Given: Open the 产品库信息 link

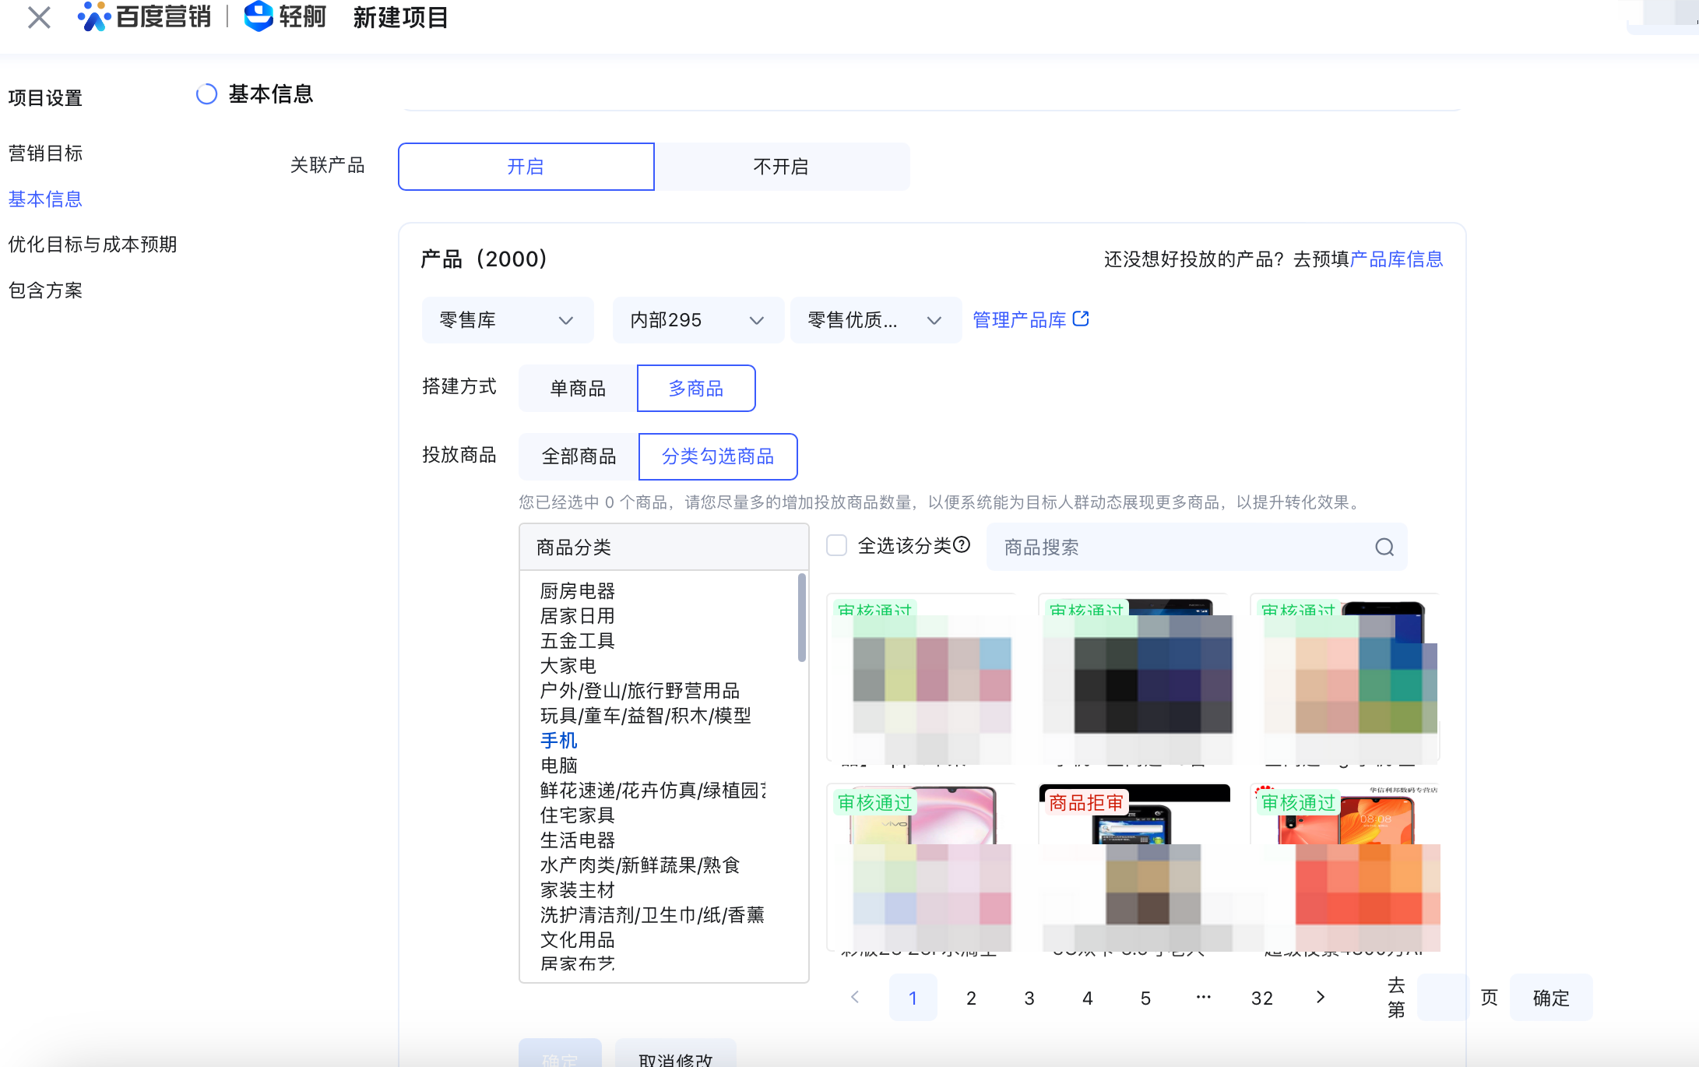Looking at the screenshot, I should (1396, 259).
